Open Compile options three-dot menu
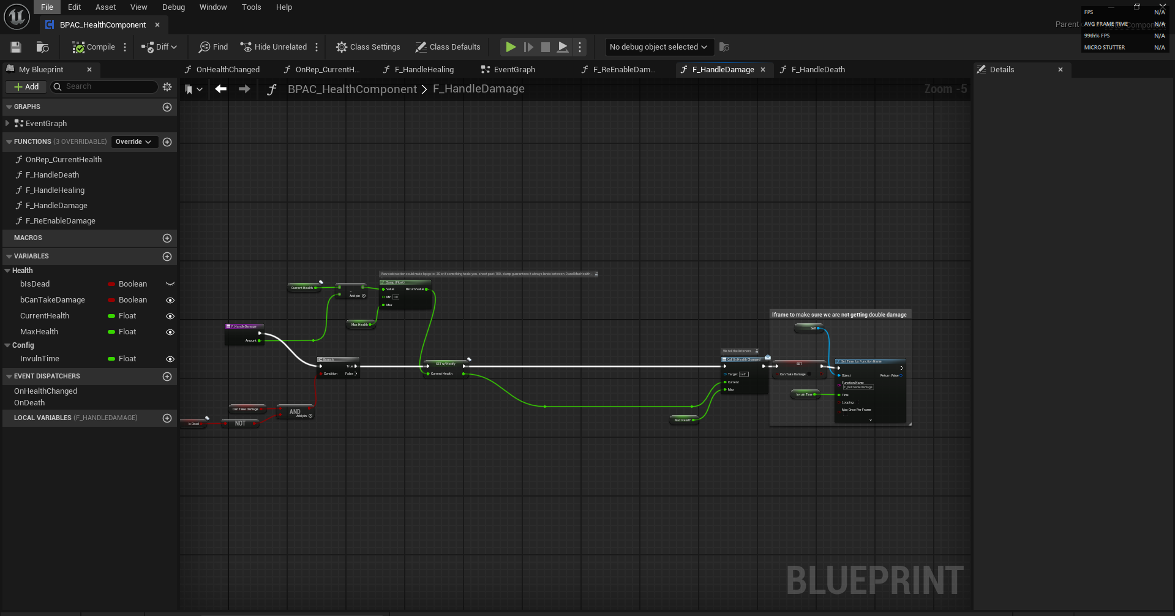 tap(125, 47)
